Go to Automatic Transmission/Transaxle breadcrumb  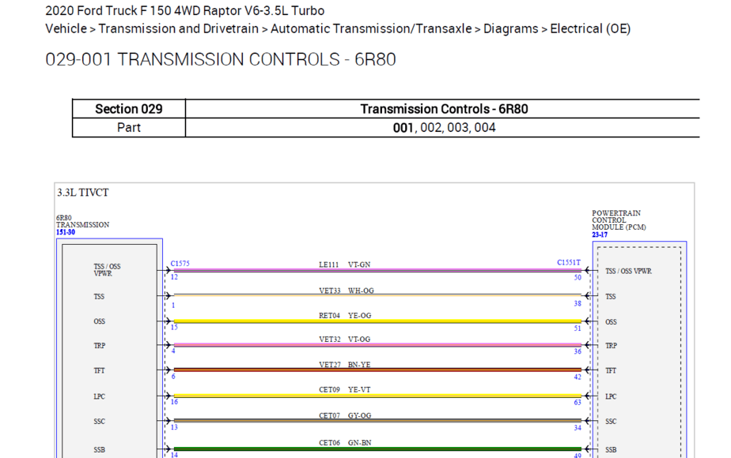click(x=371, y=29)
